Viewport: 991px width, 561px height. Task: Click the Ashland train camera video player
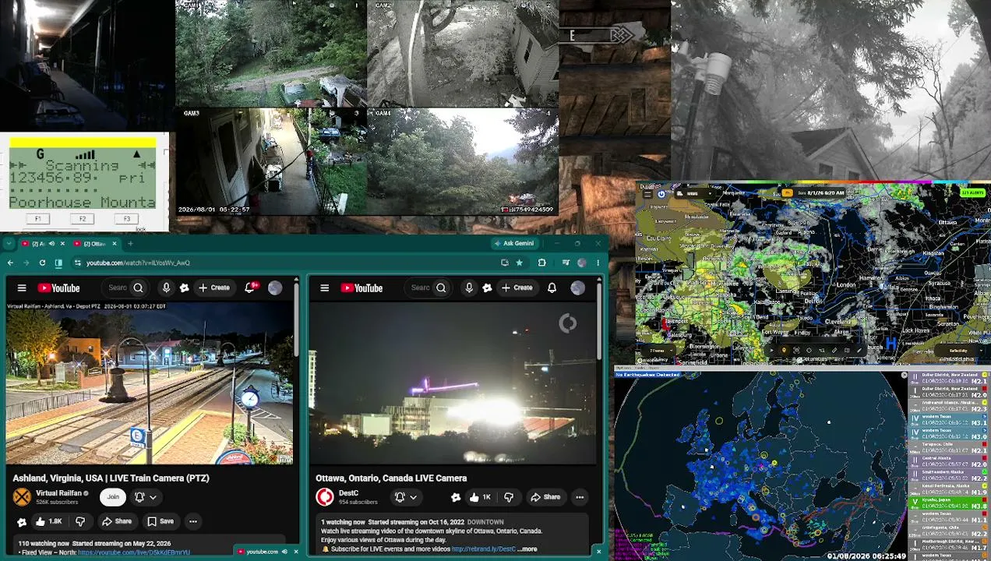point(150,383)
